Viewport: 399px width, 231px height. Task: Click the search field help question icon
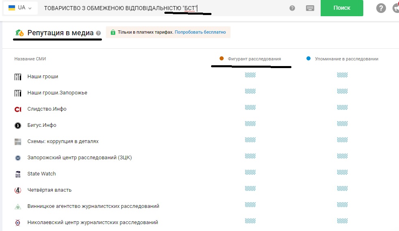(x=292, y=8)
